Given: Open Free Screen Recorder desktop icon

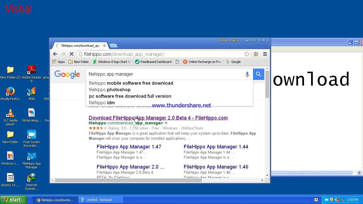Looking at the screenshot, I should click(31, 139).
